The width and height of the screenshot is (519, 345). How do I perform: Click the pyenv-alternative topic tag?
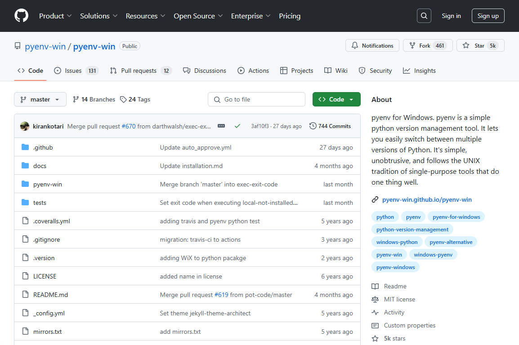pyautogui.click(x=451, y=242)
